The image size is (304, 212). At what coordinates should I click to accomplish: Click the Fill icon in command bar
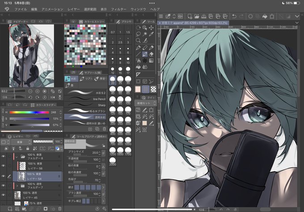[x=265, y=16]
